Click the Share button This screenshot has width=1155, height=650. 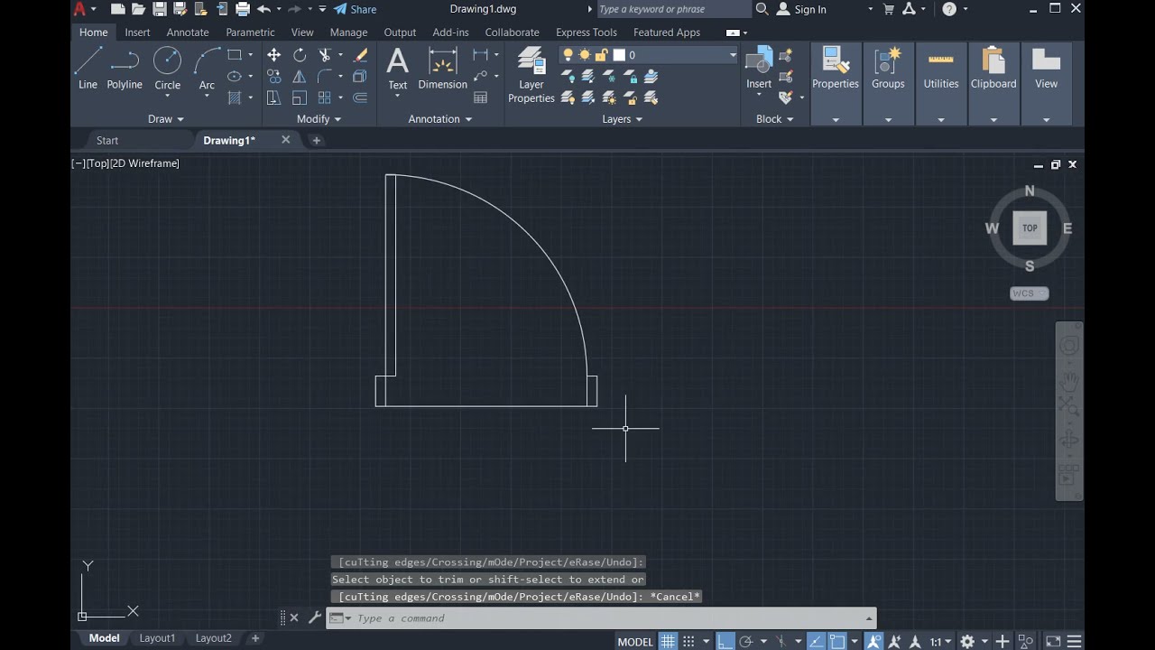[x=355, y=9]
